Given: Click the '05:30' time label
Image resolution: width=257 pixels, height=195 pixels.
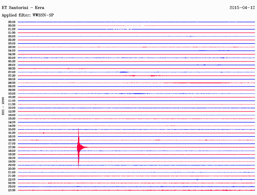Looking at the screenshot, I should click(x=12, y=61).
